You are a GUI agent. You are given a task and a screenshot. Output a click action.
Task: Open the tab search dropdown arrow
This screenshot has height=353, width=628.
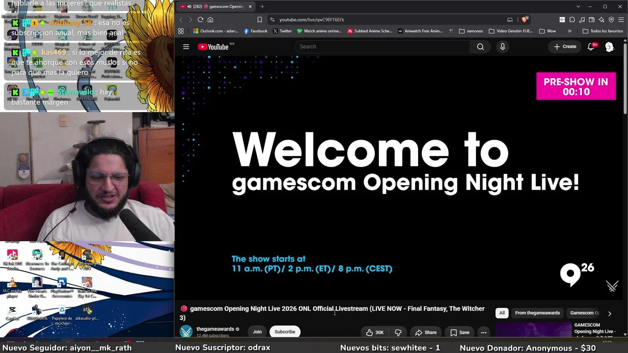578,6
